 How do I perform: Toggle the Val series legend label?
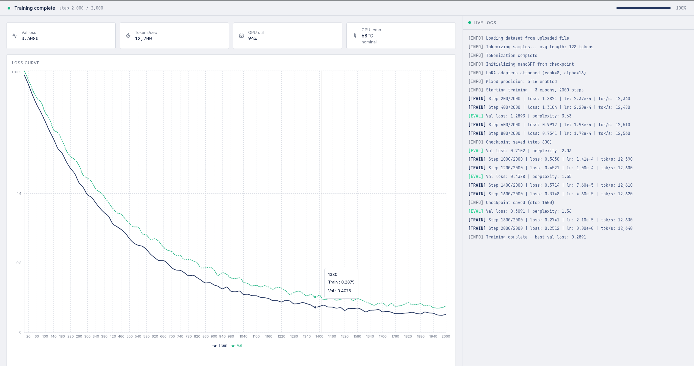tap(239, 345)
